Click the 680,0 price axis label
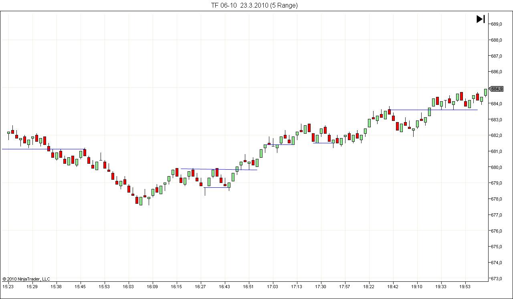This screenshot has width=513, height=299. pos(497,167)
